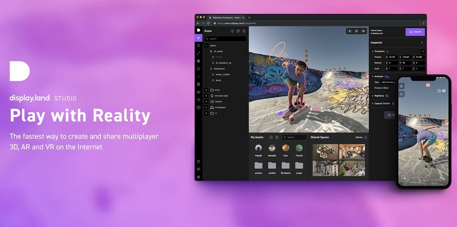Toggle the Transform component checkbox

423,51
